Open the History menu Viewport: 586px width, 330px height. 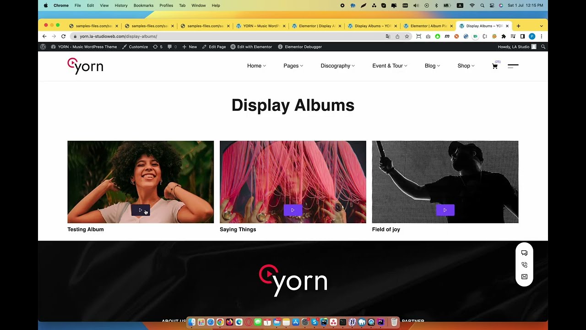[121, 5]
